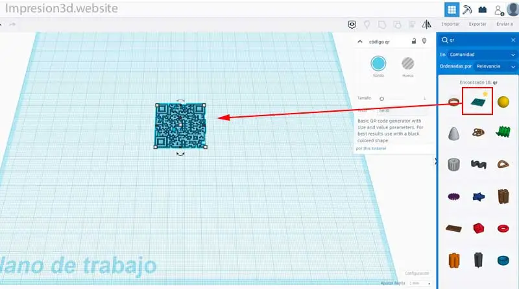Image resolution: width=519 pixels, height=289 pixels.
Task: Pick the dark wavy squiggle shape
Action: coord(478,164)
